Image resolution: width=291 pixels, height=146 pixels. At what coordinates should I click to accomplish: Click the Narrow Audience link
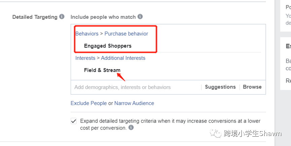coord(134,103)
